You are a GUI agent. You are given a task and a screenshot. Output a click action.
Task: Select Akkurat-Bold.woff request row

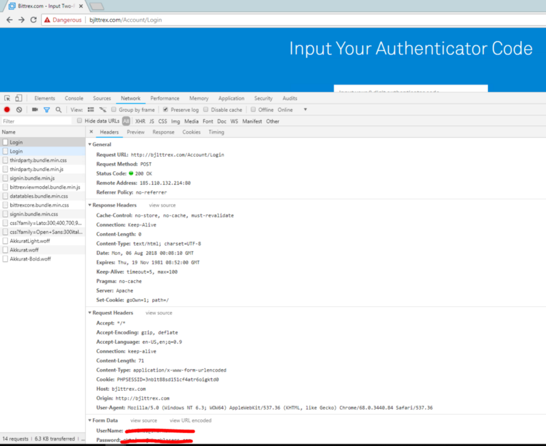[42, 259]
